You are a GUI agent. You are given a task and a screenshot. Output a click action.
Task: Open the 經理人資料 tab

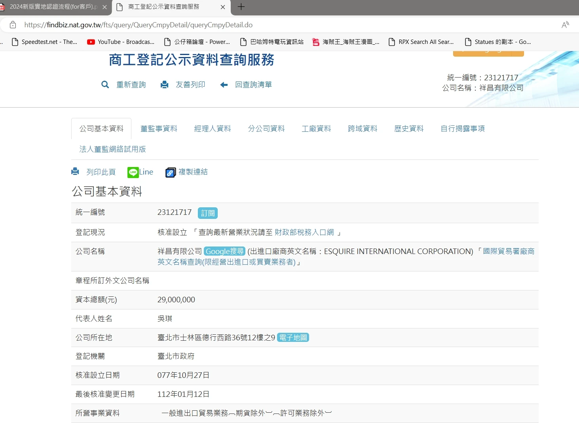[213, 129]
